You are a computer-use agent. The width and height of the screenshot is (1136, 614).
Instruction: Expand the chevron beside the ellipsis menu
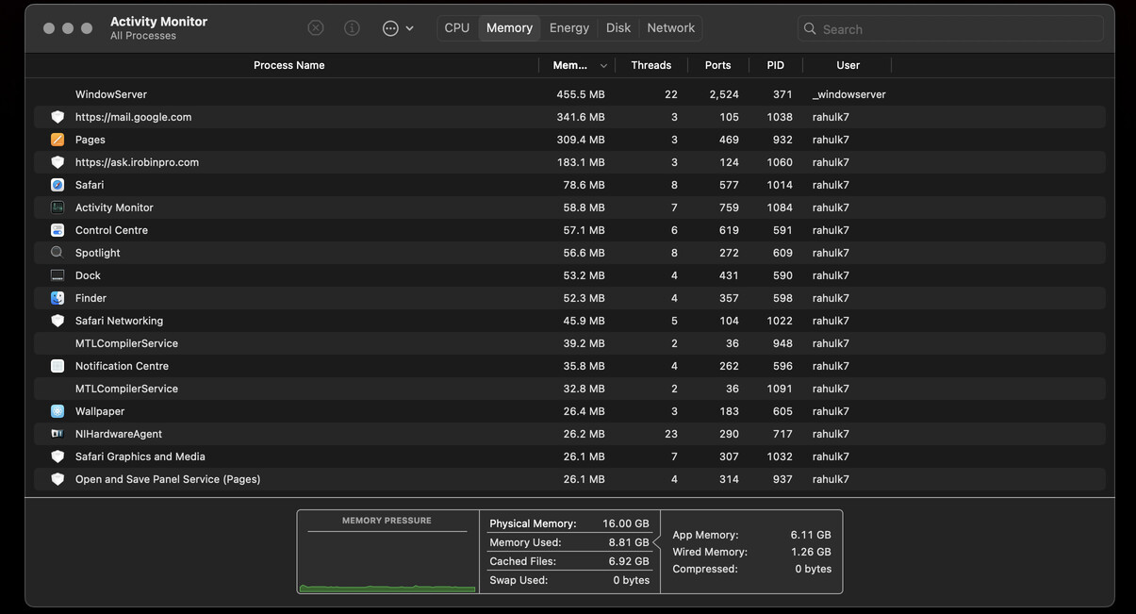[x=409, y=28]
